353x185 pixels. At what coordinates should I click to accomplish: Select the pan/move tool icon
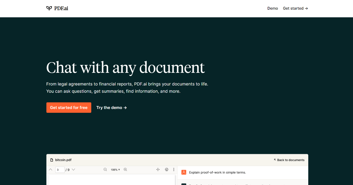click(158, 169)
